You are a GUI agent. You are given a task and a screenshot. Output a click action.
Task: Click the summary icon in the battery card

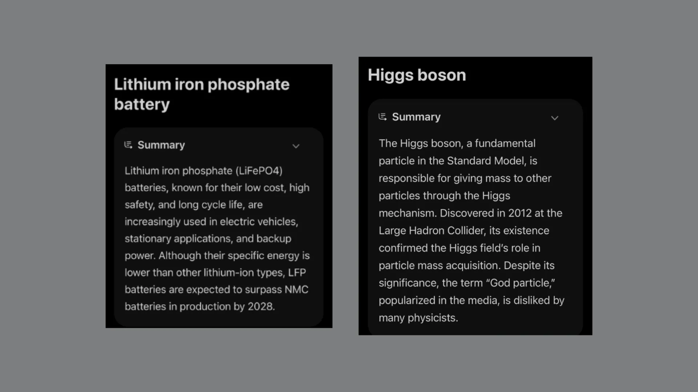[128, 145]
